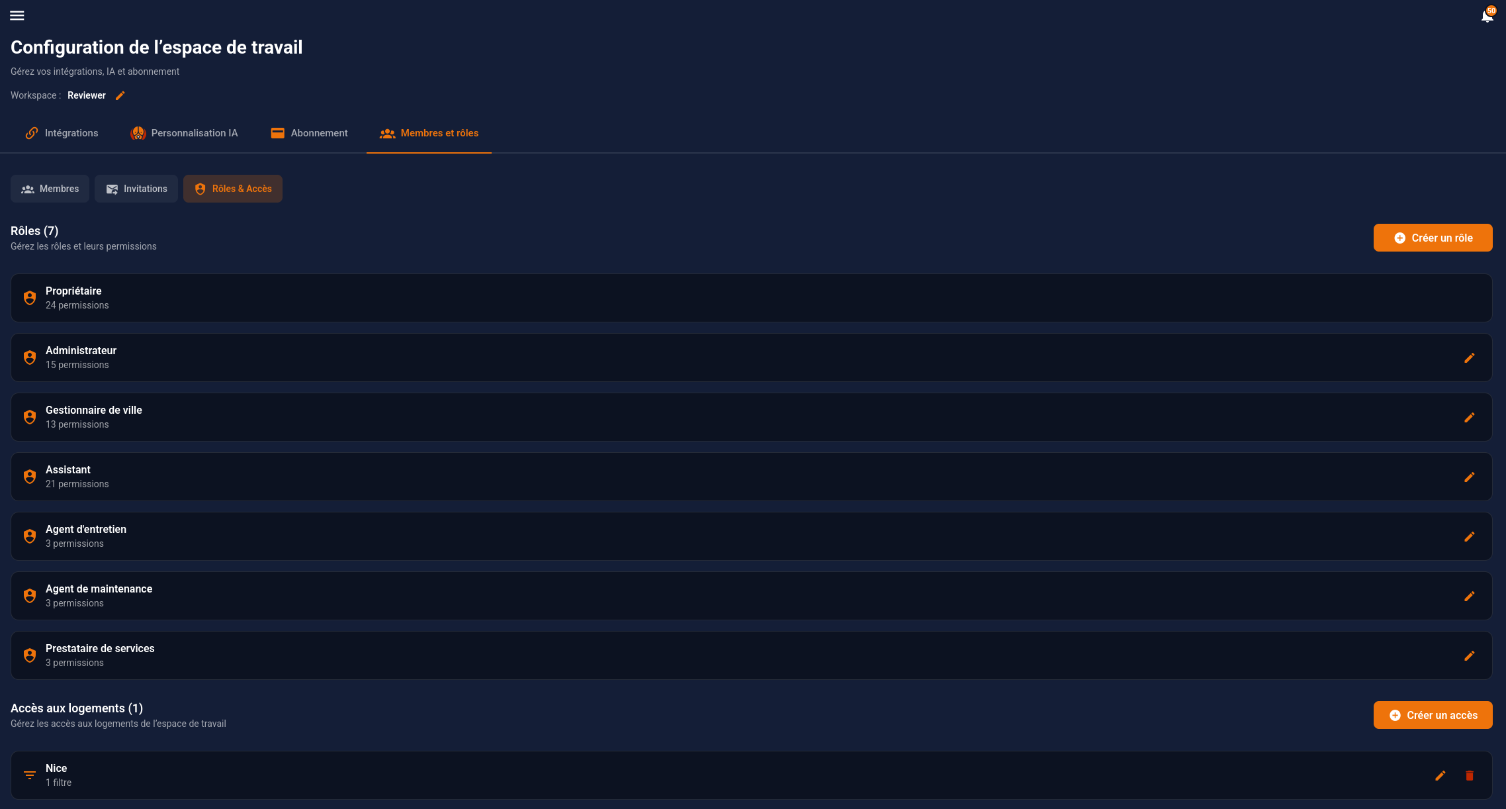Open the Propriétaire role row
The height and width of the screenshot is (809, 1506).
751,298
